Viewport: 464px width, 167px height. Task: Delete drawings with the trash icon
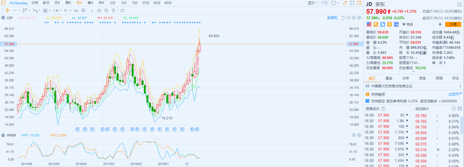tap(113, 10)
